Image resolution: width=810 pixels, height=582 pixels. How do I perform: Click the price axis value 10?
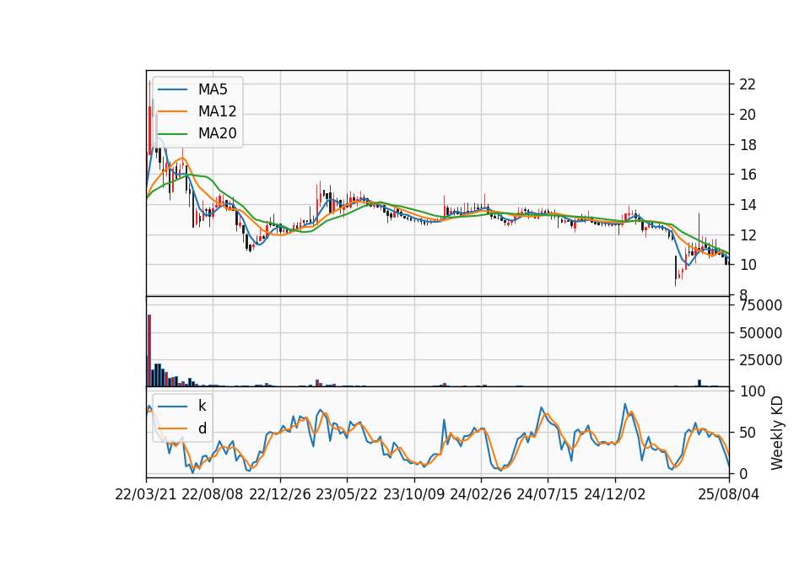pos(748,265)
